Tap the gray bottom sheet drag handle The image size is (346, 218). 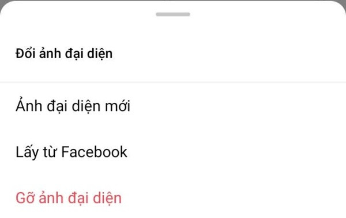(x=173, y=14)
